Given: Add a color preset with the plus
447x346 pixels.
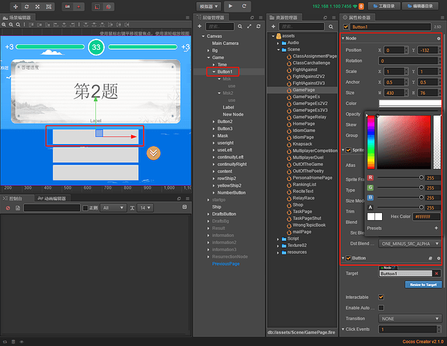Looking at the screenshot, I should pyautogui.click(x=436, y=228).
